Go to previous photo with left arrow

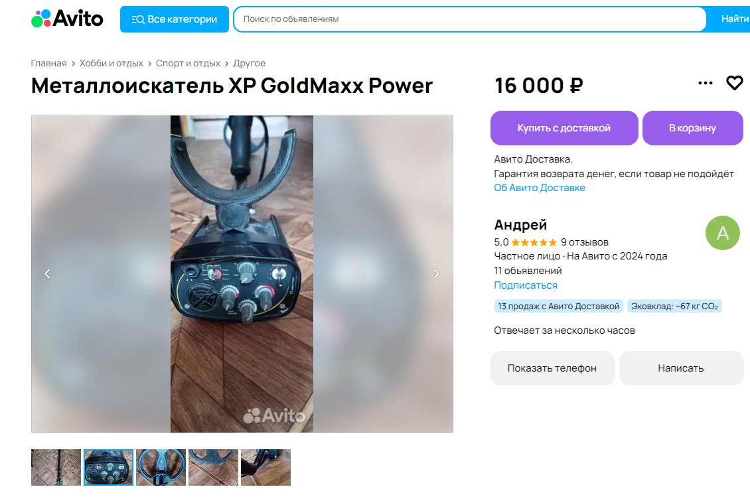47,273
